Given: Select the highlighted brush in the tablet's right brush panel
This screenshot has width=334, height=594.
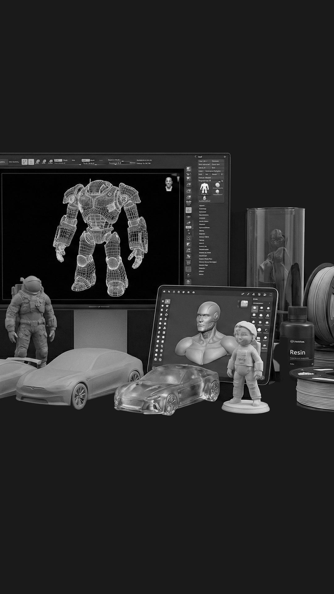Looking at the screenshot, I should tap(255, 309).
